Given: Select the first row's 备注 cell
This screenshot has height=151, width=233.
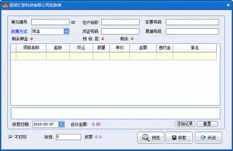Looking at the screenshot, I should 195,56.
